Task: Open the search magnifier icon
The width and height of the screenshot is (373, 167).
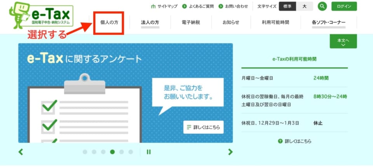Action: tap(322, 7)
